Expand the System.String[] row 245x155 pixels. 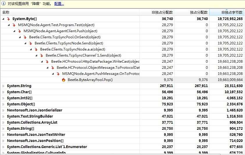3,129
